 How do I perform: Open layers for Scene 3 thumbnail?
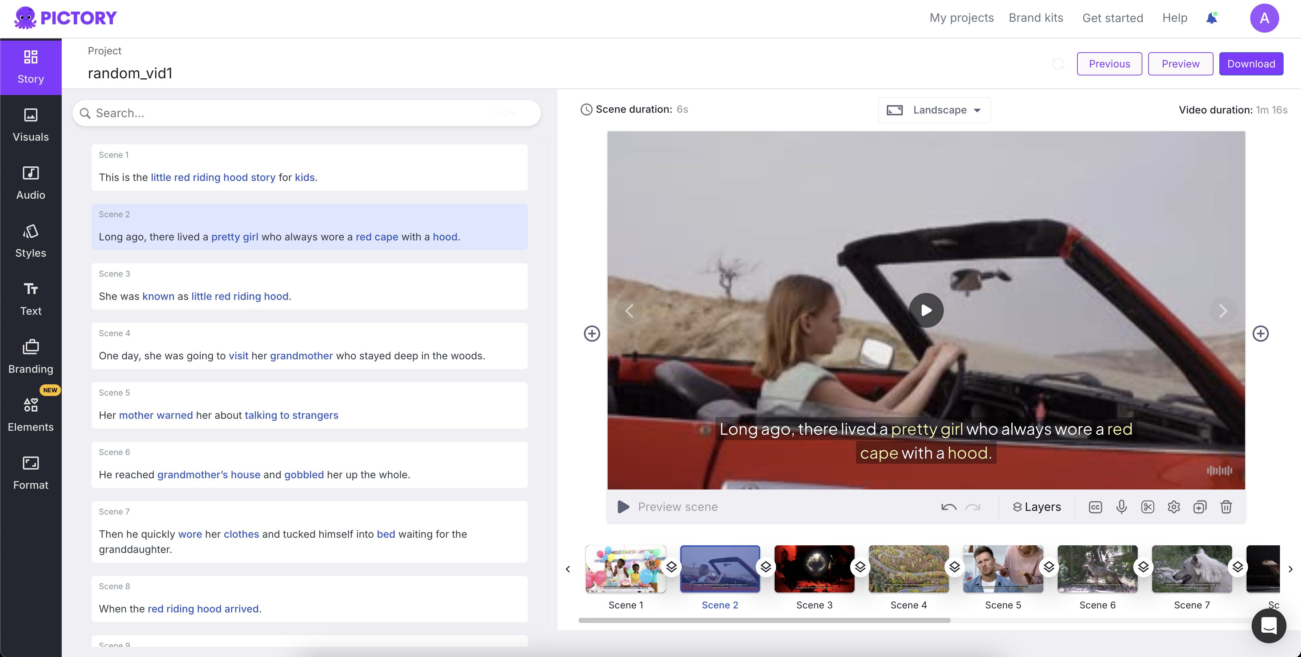pos(860,567)
